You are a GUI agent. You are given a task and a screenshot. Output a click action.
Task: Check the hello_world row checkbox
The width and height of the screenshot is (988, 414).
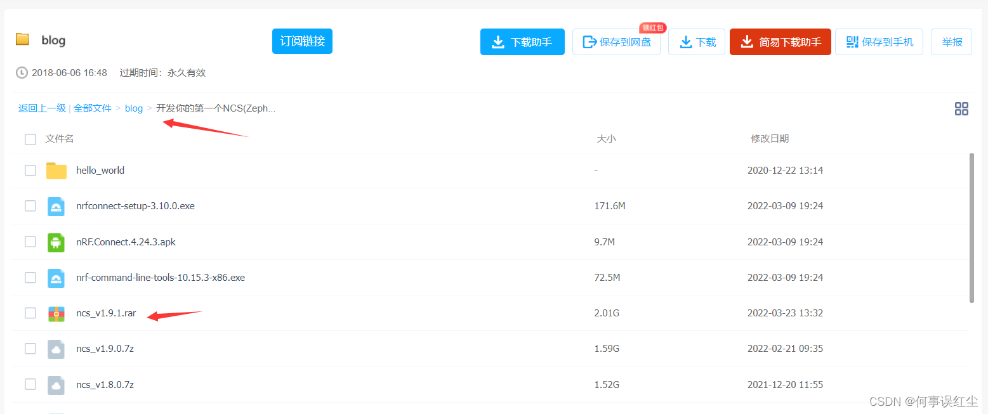(x=30, y=171)
